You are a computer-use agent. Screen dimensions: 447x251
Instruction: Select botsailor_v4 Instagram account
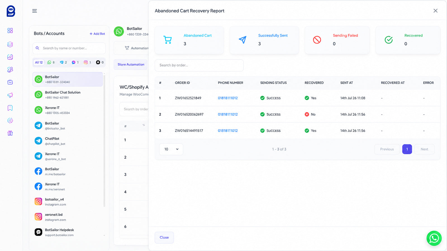tap(68, 202)
